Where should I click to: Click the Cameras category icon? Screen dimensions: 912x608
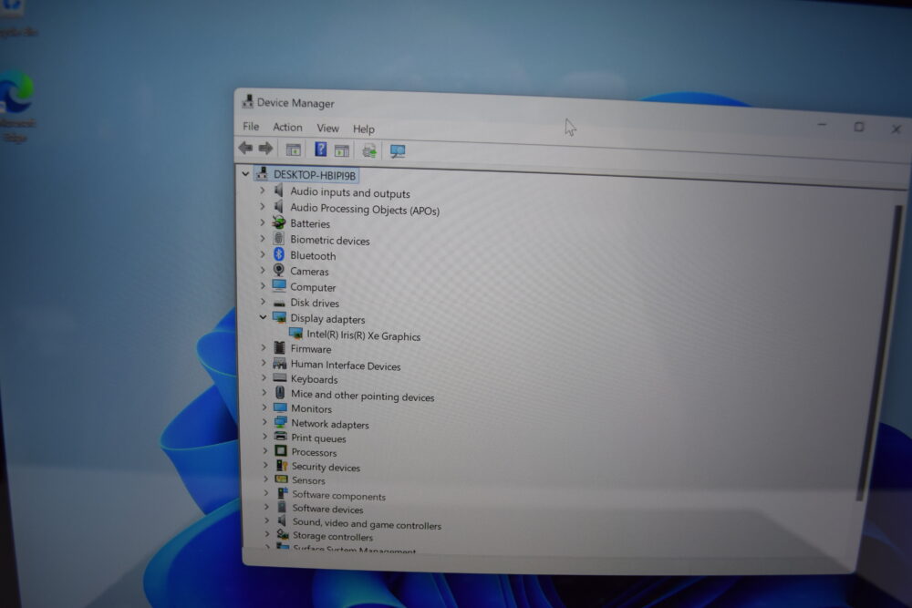[279, 270]
